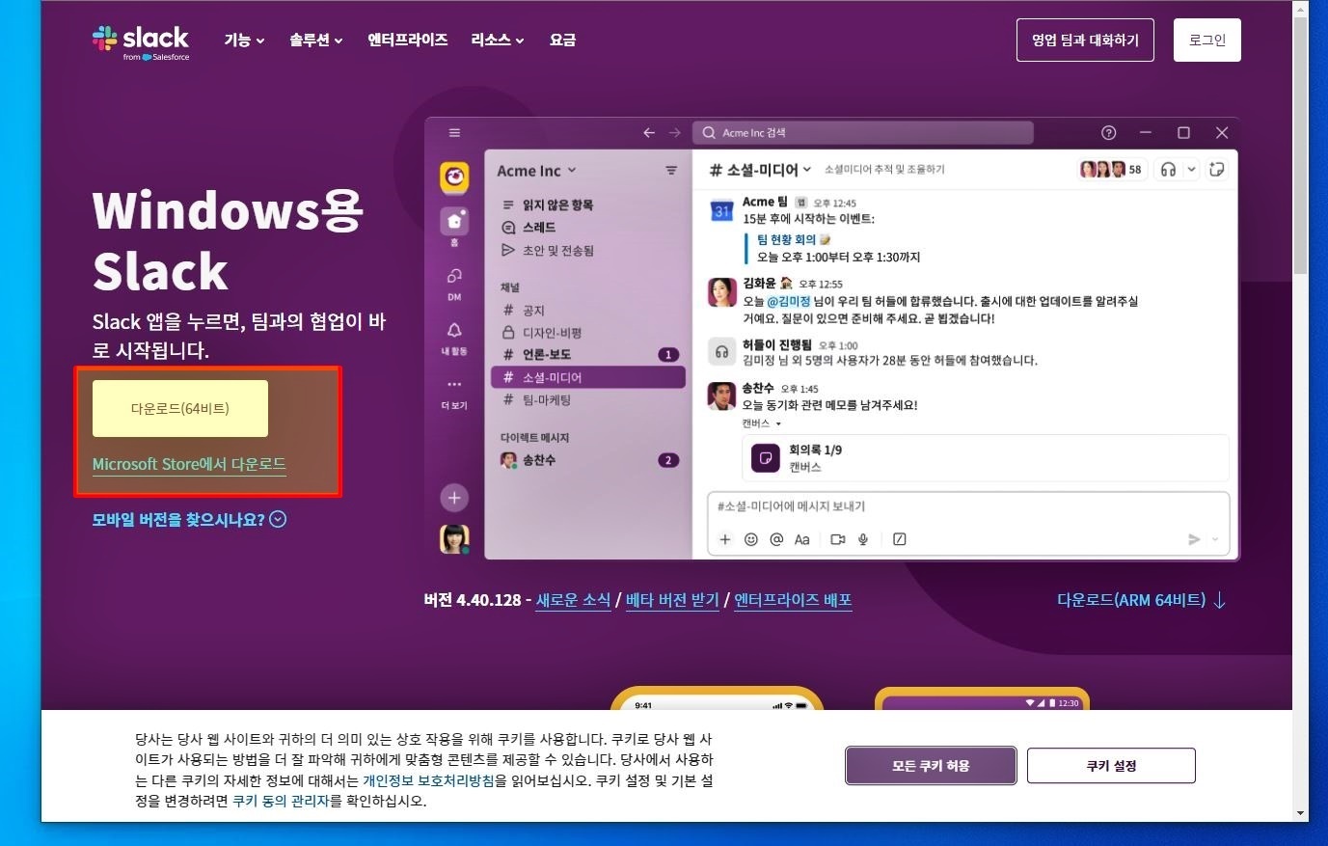The height and width of the screenshot is (846, 1328).
Task: Click the Slack logo in the header
Action: click(141, 41)
